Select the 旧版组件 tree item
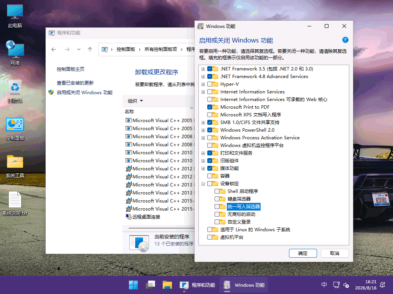Image resolution: width=393 pixels, height=294 pixels. [x=230, y=161]
